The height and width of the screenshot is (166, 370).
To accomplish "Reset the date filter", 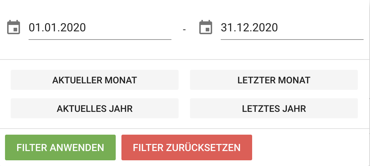I will [x=187, y=147].
